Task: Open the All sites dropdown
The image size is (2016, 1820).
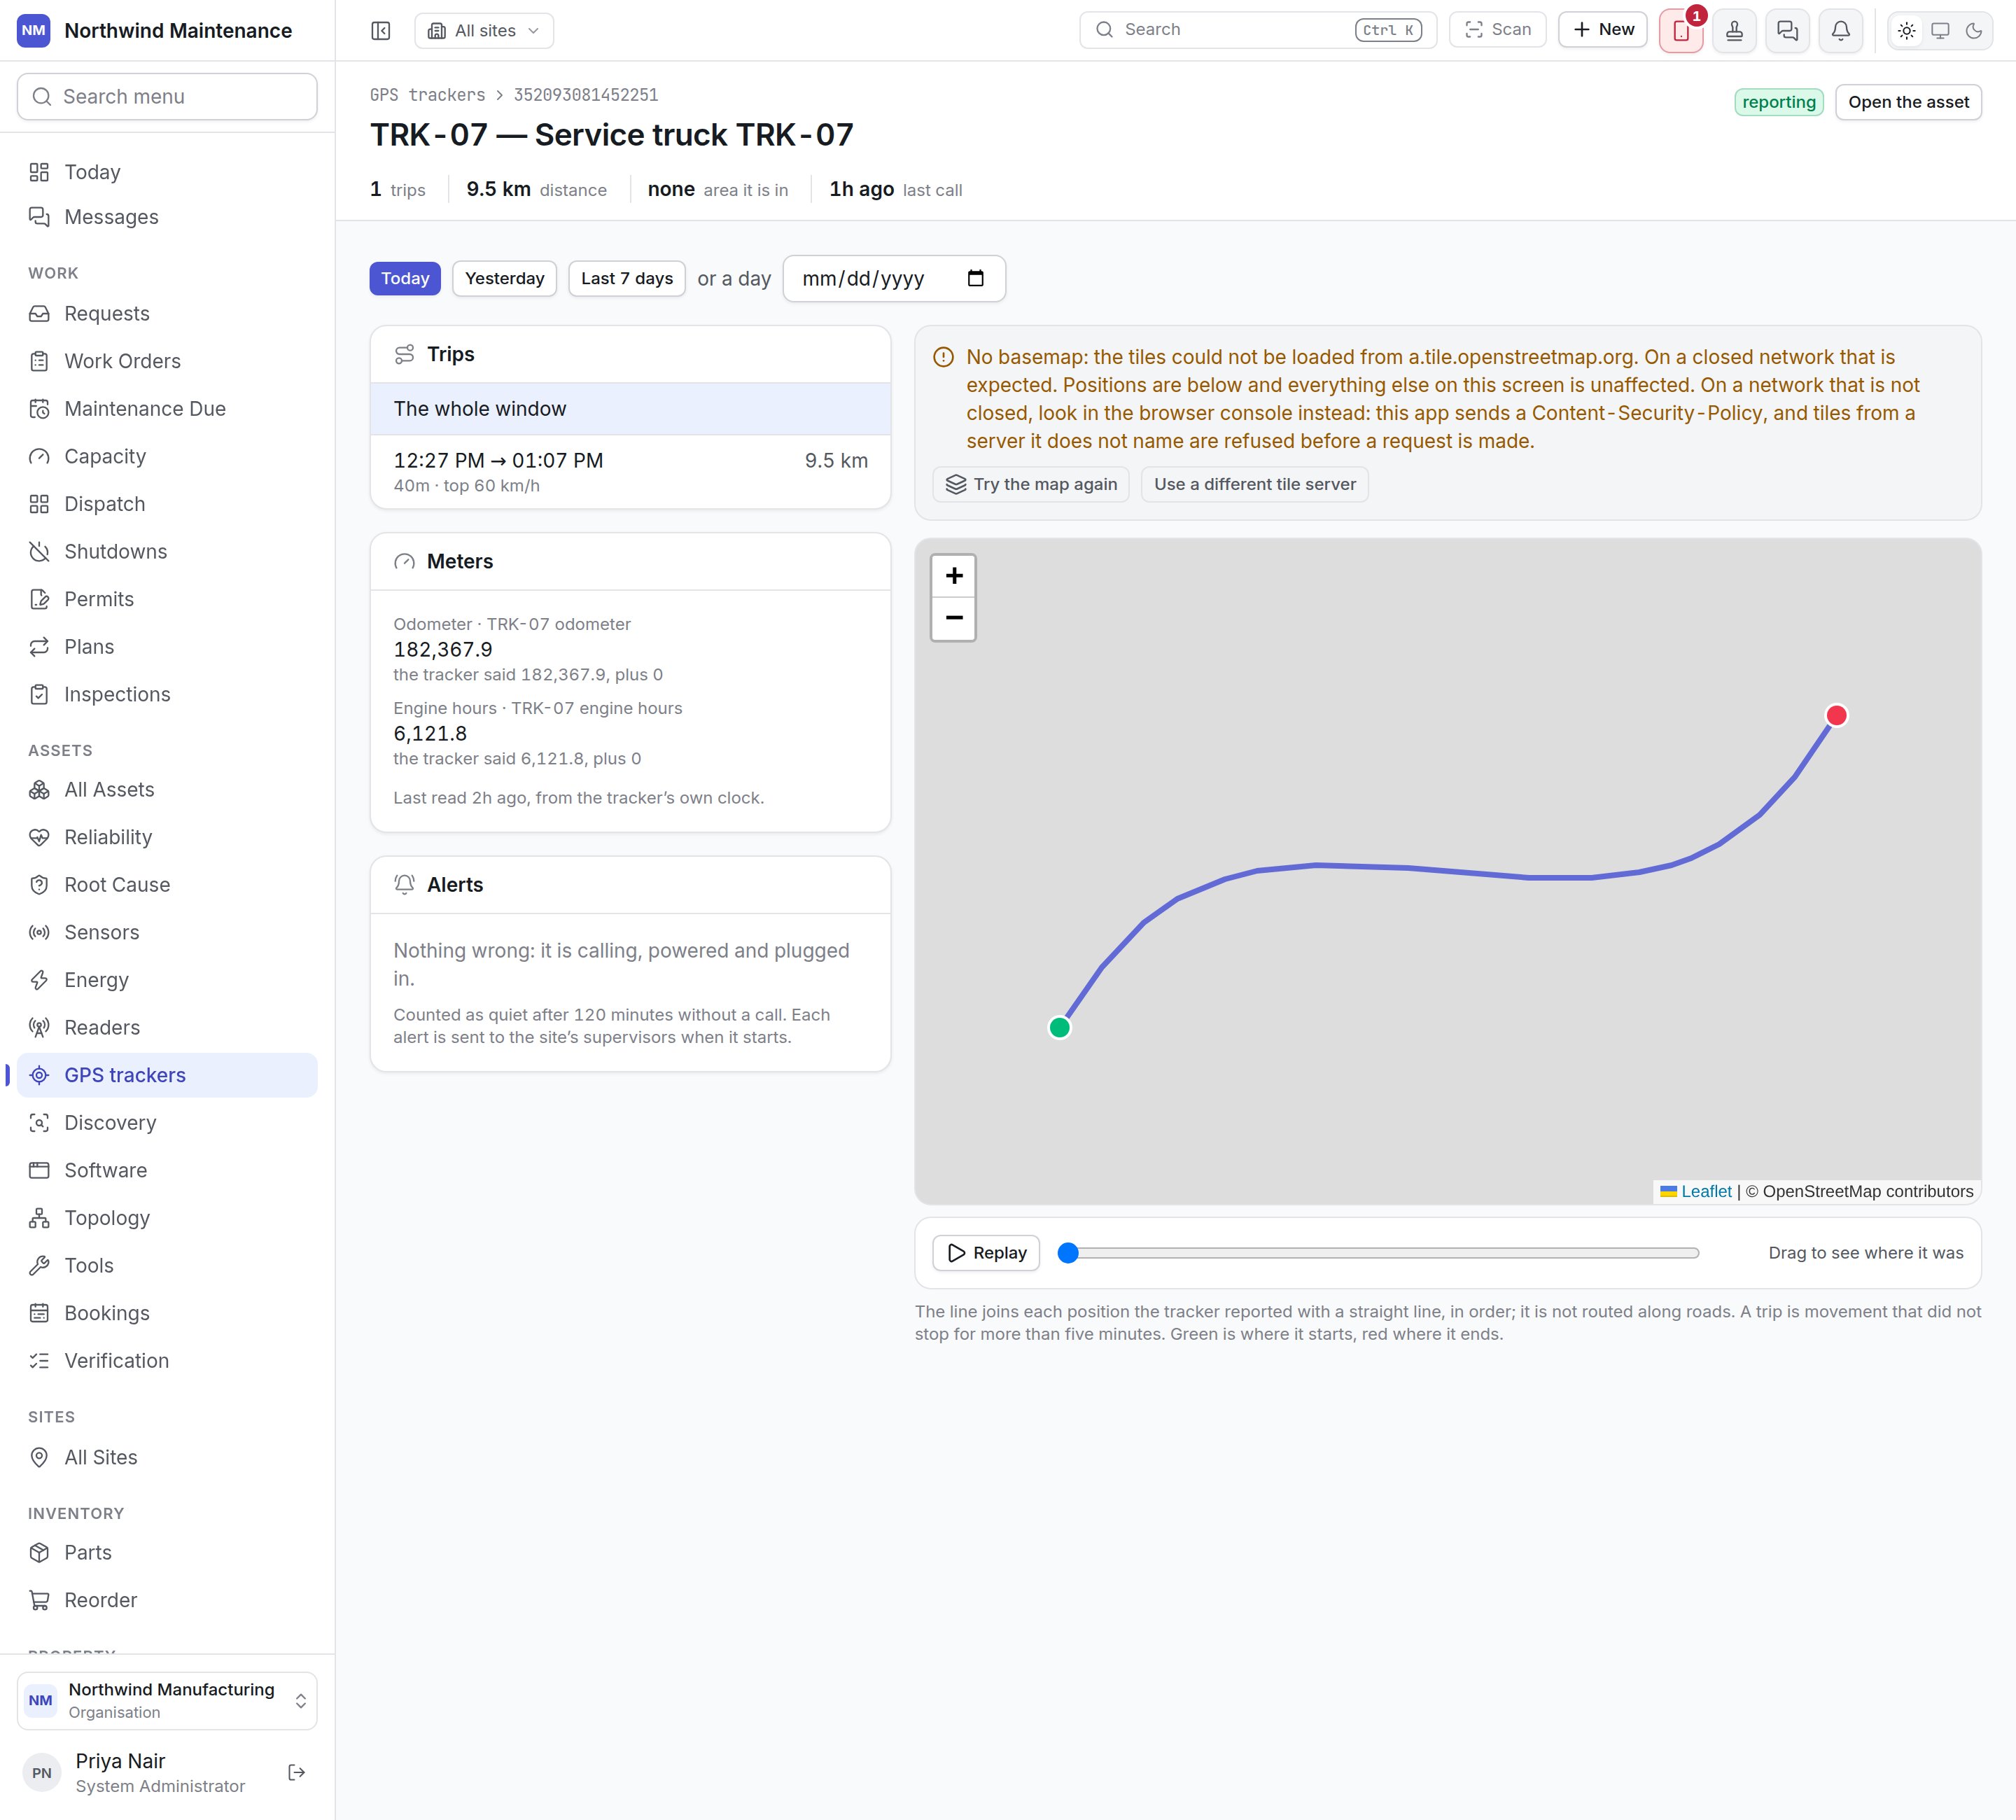Action: click(x=484, y=30)
